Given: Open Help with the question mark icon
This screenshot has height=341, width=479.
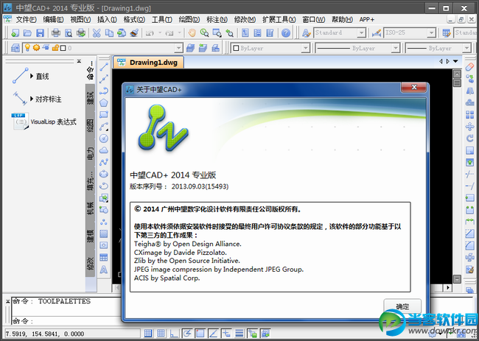Looking at the screenshot, I should tap(286, 32).
